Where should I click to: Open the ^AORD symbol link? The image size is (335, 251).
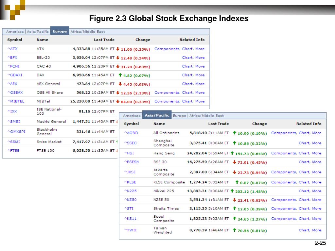pyautogui.click(x=131, y=133)
